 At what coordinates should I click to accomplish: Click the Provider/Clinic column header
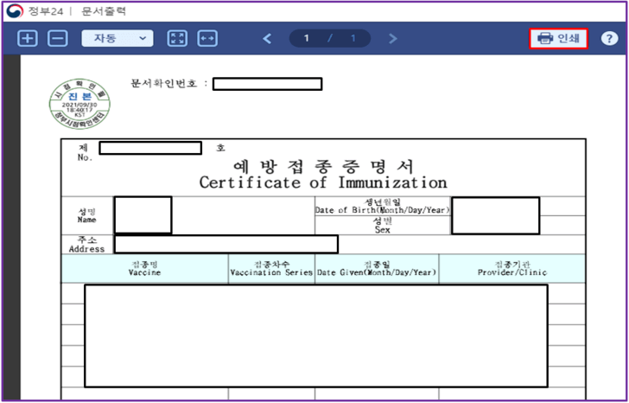coord(512,269)
